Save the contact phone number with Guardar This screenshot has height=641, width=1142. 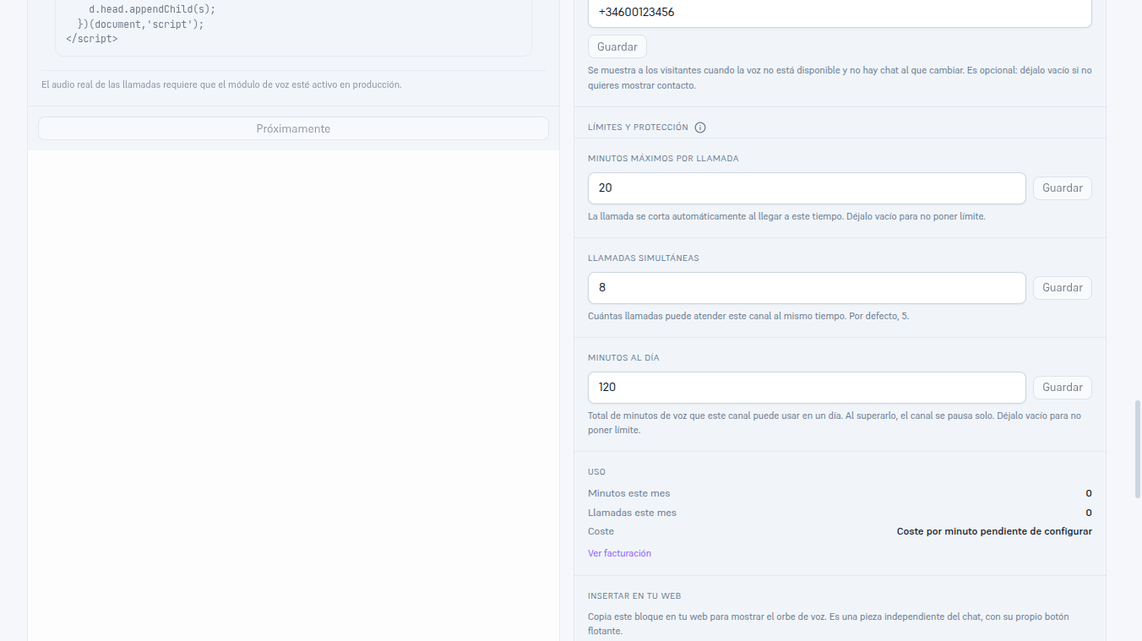[617, 46]
